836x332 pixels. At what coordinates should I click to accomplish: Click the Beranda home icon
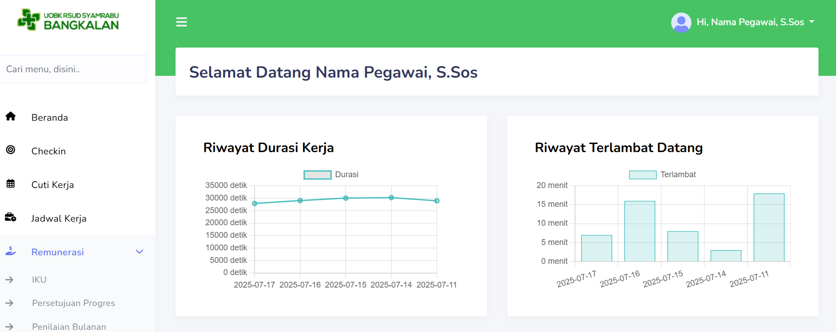pyautogui.click(x=11, y=117)
